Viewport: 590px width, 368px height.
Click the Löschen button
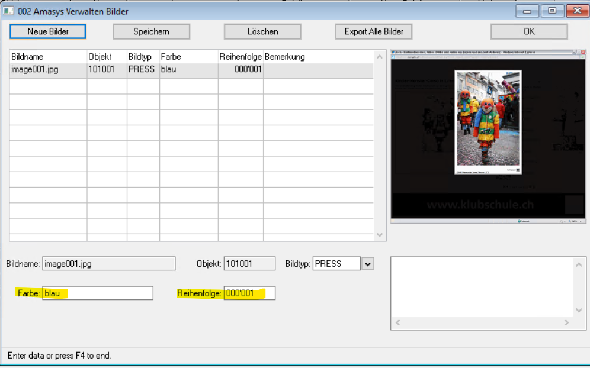[262, 31]
